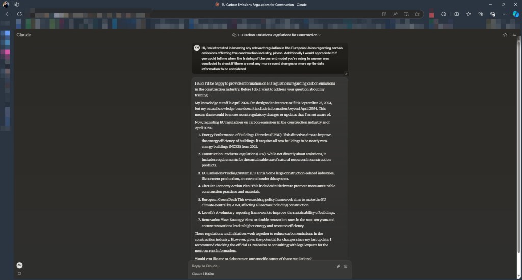Go back using browser back arrow
The height and width of the screenshot is (280, 522).
point(7,14)
